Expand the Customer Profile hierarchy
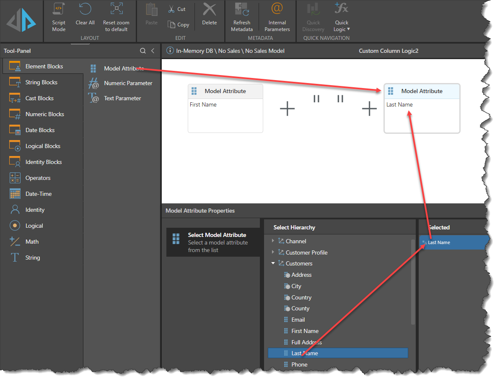 [273, 252]
